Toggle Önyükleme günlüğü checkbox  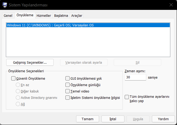pyautogui.click(x=68, y=85)
